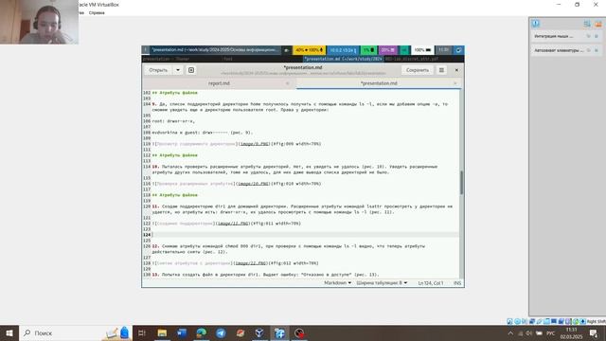Open Microsoft Edge from the taskbar

coord(202,332)
